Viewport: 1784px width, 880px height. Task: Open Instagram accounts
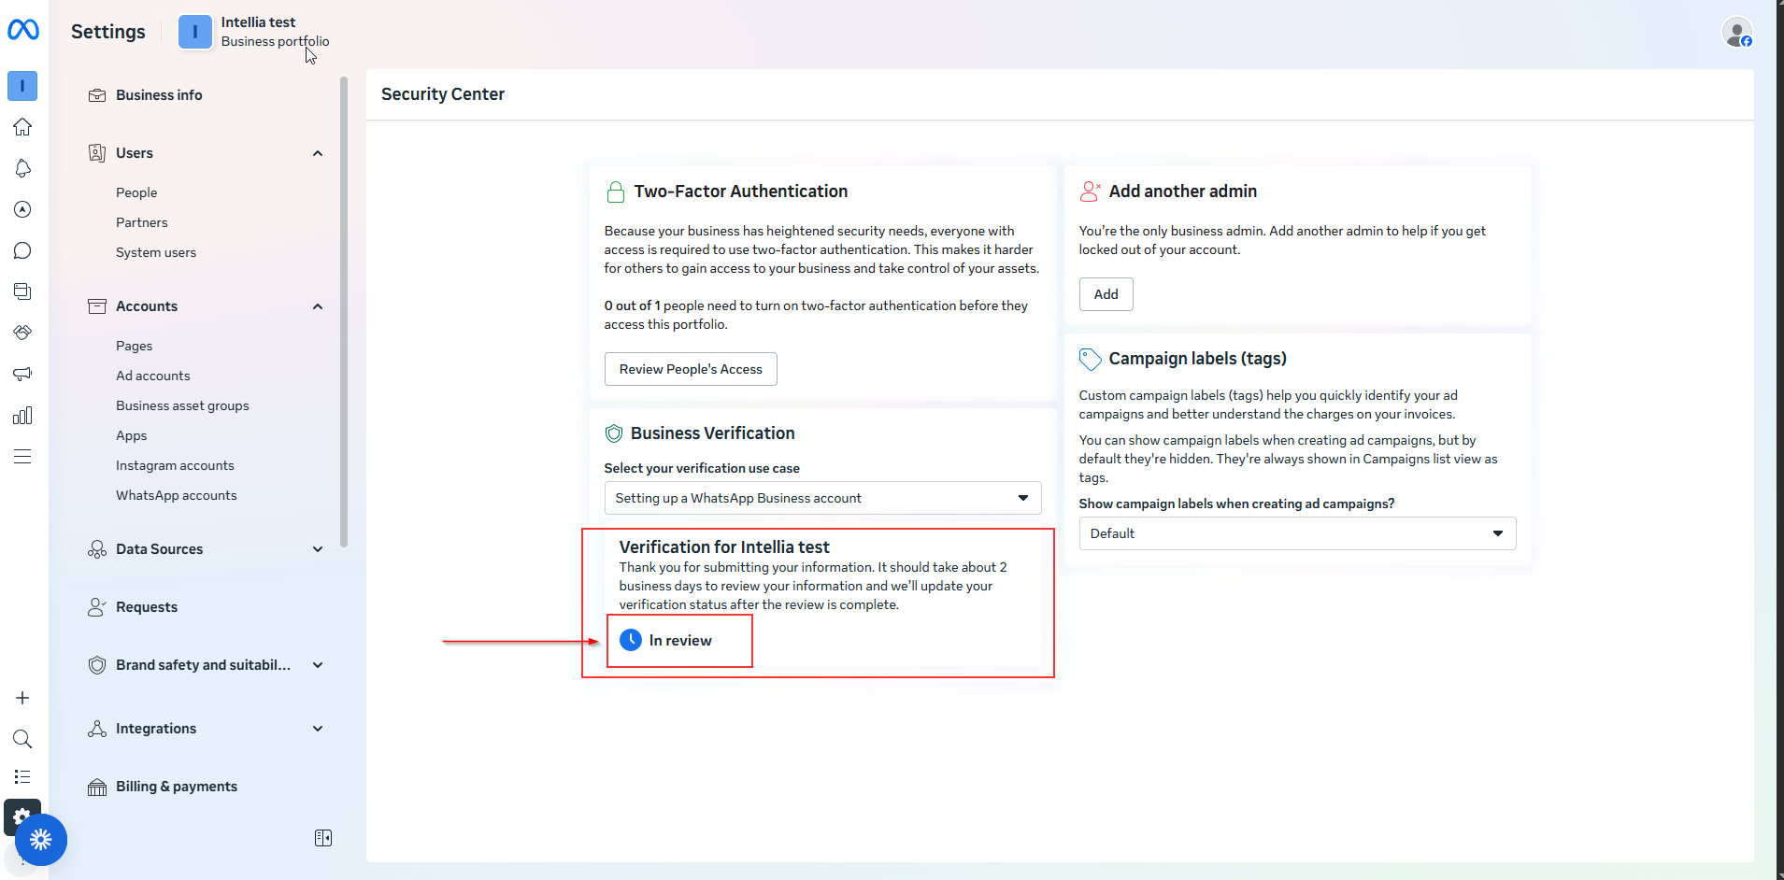(x=175, y=465)
